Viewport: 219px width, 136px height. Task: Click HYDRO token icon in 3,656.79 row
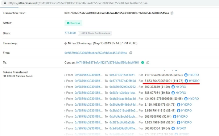click(179, 111)
